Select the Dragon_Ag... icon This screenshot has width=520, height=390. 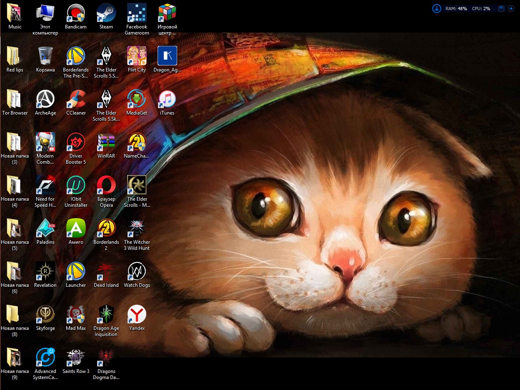167,60
